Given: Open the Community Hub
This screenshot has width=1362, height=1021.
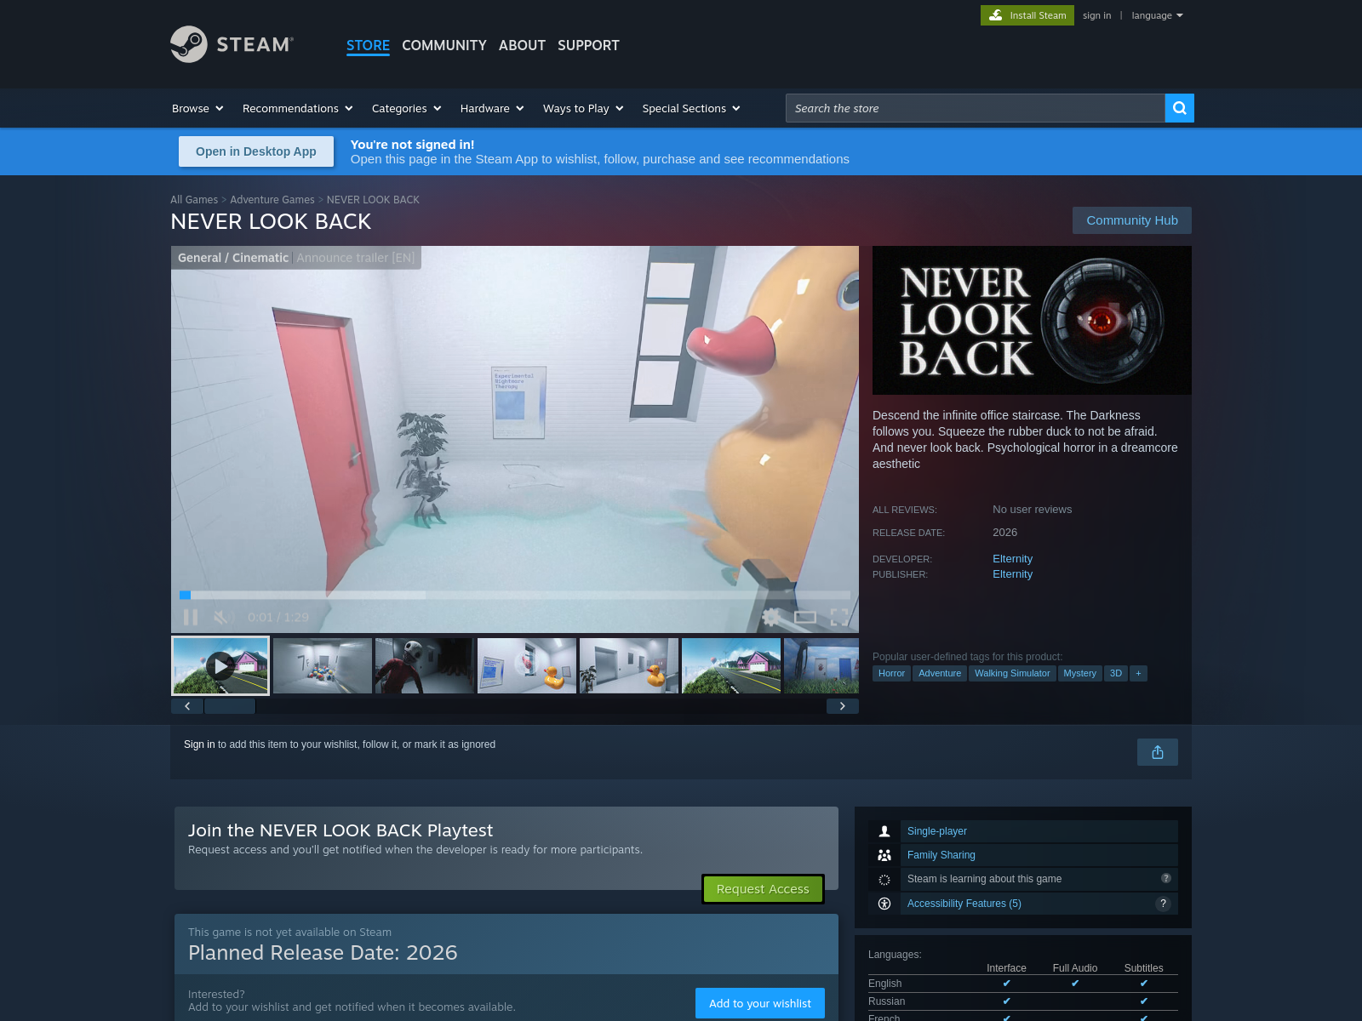Looking at the screenshot, I should click(x=1132, y=220).
